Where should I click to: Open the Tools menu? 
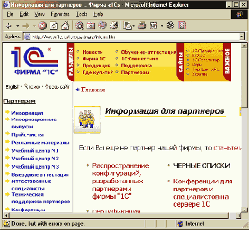click(x=81, y=14)
